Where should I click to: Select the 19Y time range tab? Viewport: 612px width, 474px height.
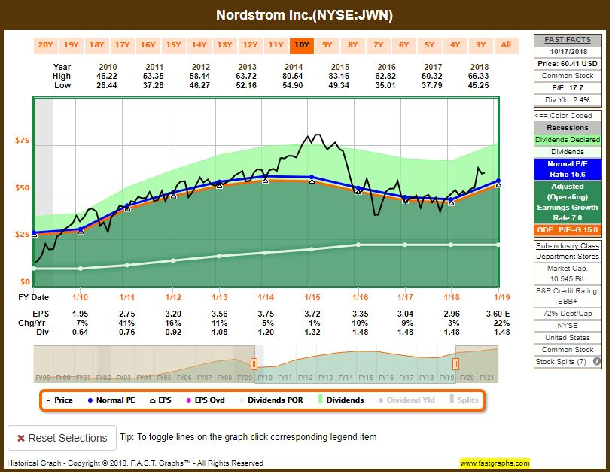[71, 45]
